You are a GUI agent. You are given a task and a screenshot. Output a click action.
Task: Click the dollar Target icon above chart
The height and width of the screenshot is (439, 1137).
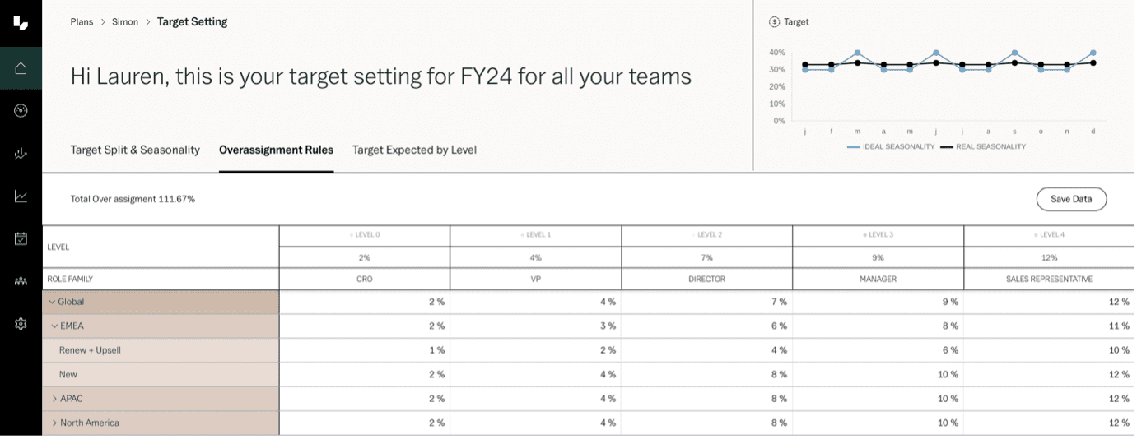[774, 22]
